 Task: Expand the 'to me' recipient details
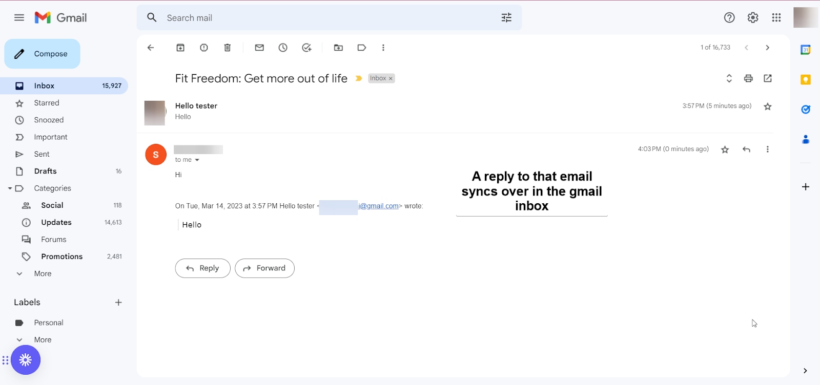pos(197,160)
